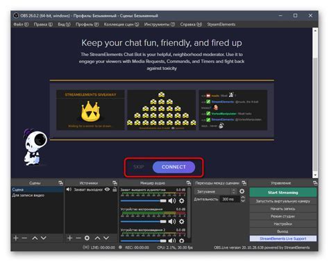The height and width of the screenshot is (262, 329).
Task: Mute Захват выходного аудиопотока audio
Action: click(x=172, y=201)
